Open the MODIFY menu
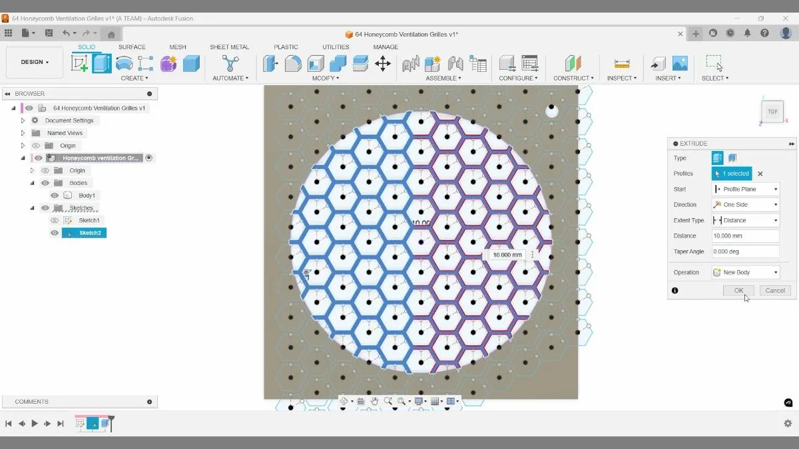 click(326, 78)
